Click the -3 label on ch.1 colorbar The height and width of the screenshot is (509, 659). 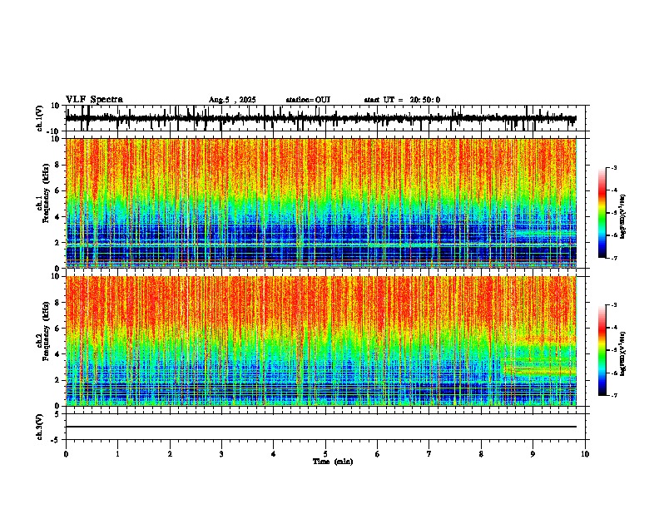point(614,167)
